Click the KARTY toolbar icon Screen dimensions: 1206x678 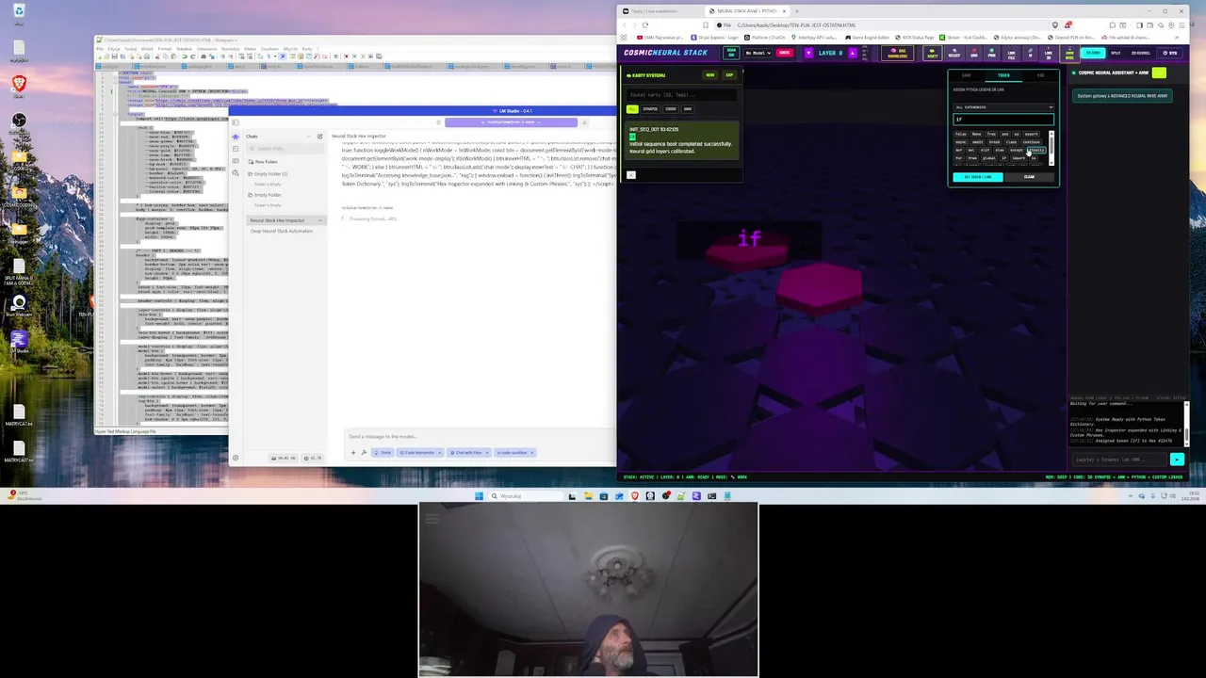pyautogui.click(x=932, y=53)
